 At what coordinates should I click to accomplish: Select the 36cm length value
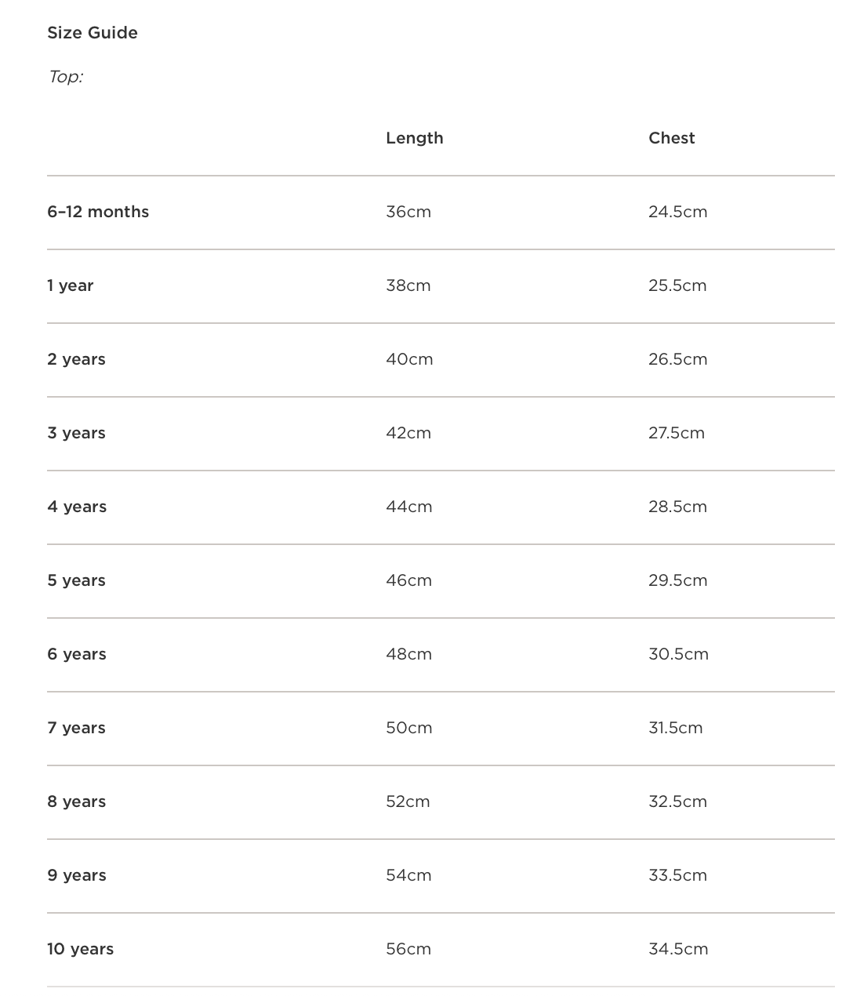coord(408,212)
